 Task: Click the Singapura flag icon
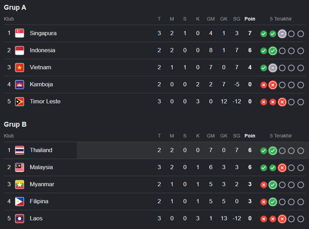coord(20,33)
